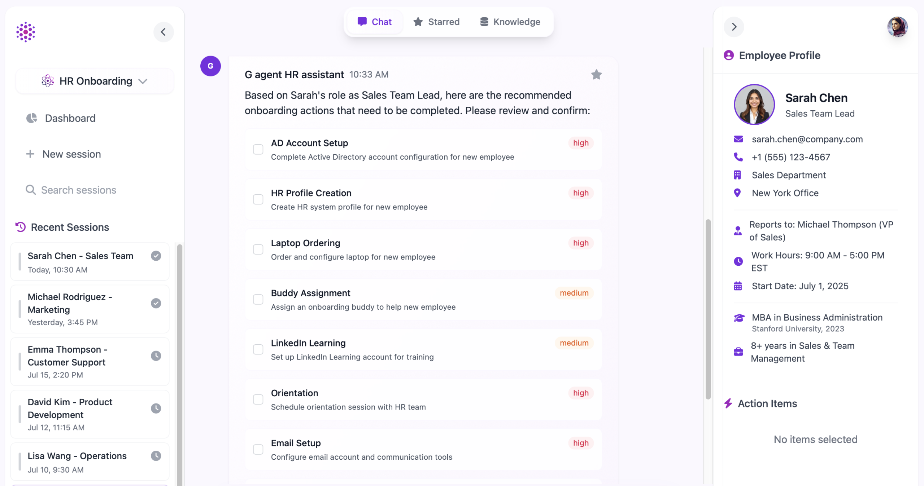
Task: Open the Knowledge tab
Action: pyautogui.click(x=510, y=22)
